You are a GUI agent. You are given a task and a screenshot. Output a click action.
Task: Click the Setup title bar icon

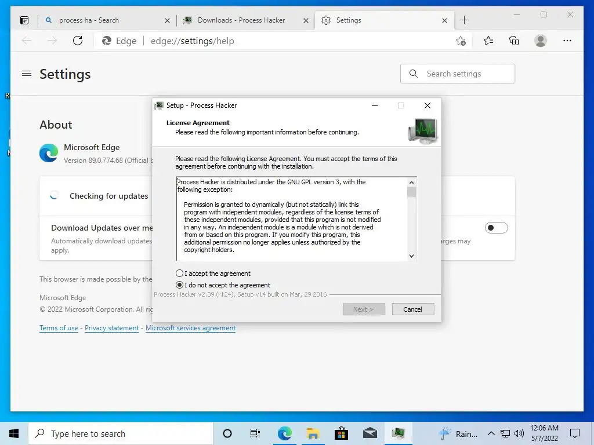pos(159,105)
